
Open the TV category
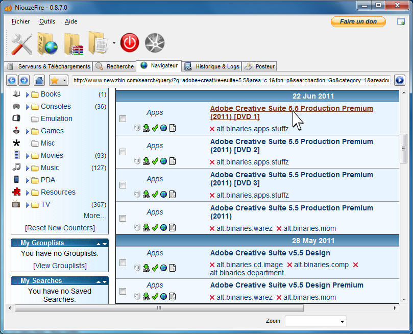[x=45, y=204]
